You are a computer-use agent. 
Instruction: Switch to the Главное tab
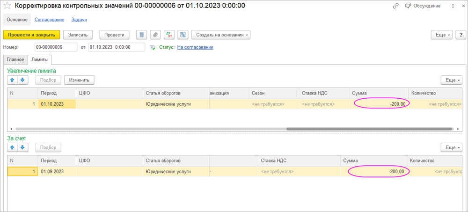pos(15,59)
